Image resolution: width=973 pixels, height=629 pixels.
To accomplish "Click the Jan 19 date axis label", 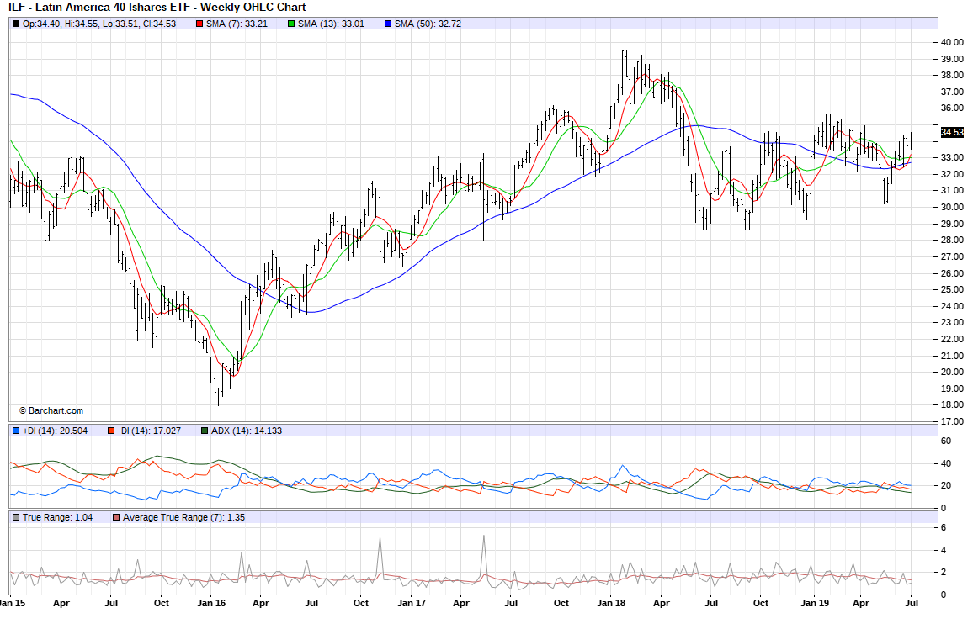I will (815, 603).
